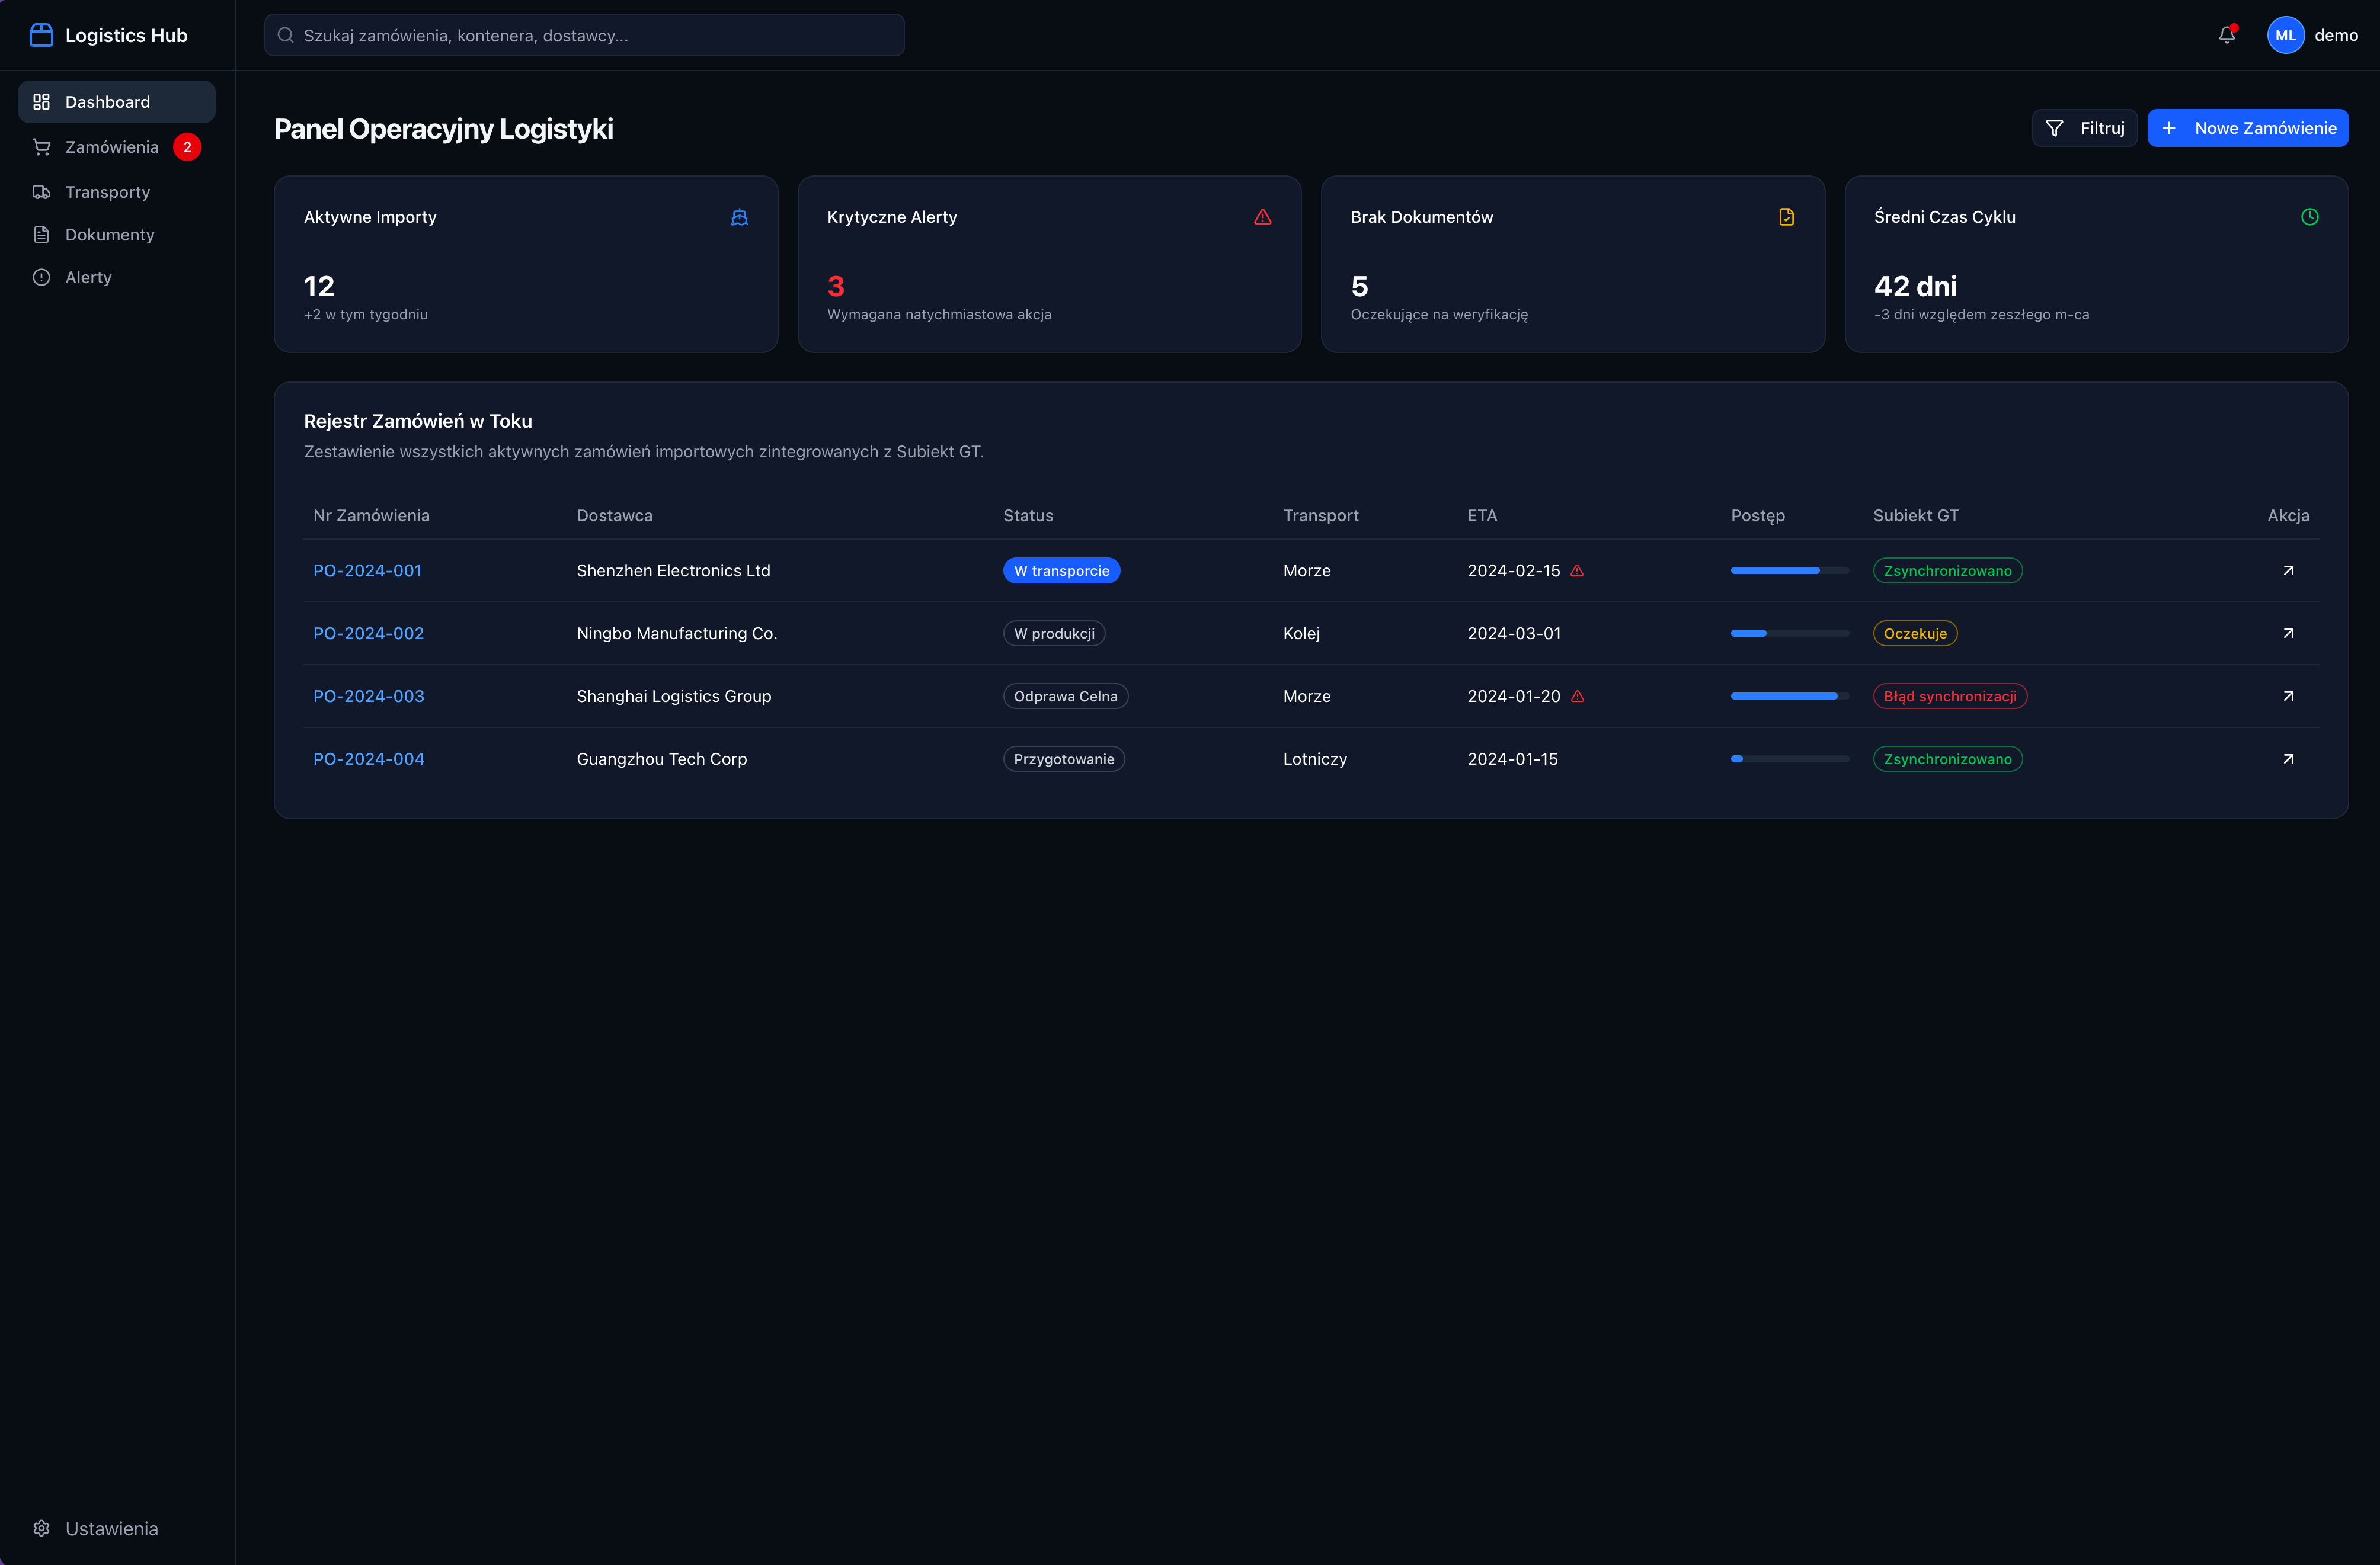Open order link PO-2024-002
The image size is (2380, 1565).
click(368, 634)
